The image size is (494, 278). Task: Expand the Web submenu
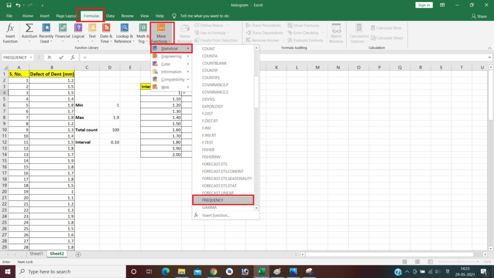click(171, 87)
